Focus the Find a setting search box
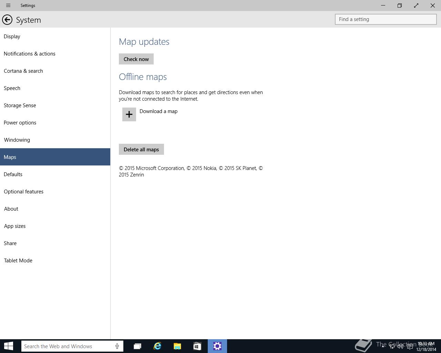The width and height of the screenshot is (441, 353). (x=386, y=19)
